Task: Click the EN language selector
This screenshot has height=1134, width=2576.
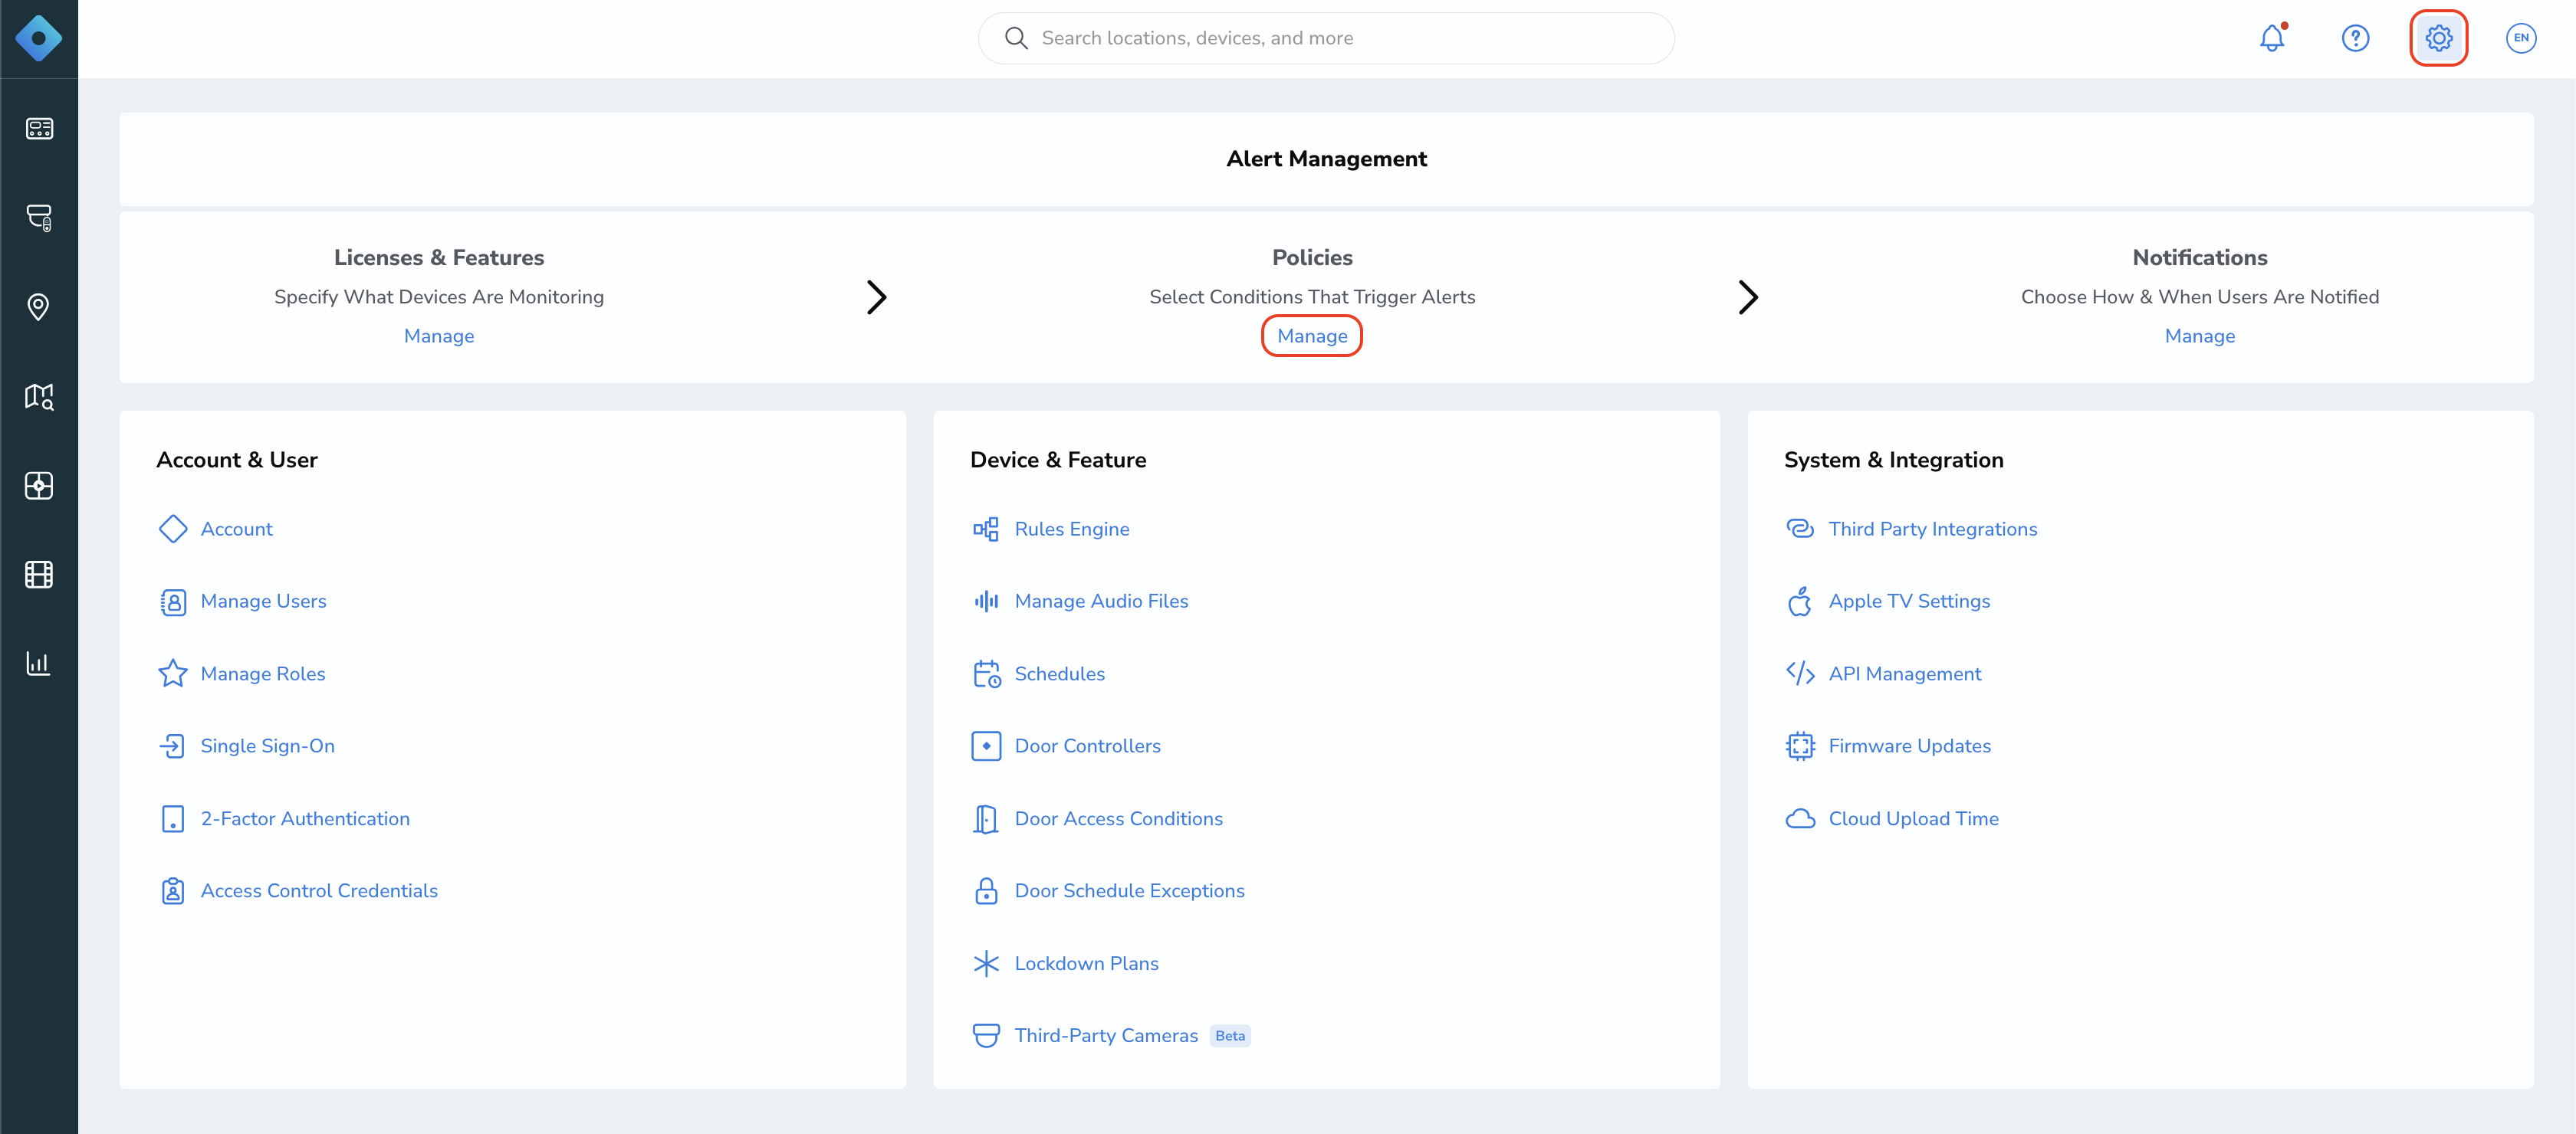Action: click(2521, 38)
